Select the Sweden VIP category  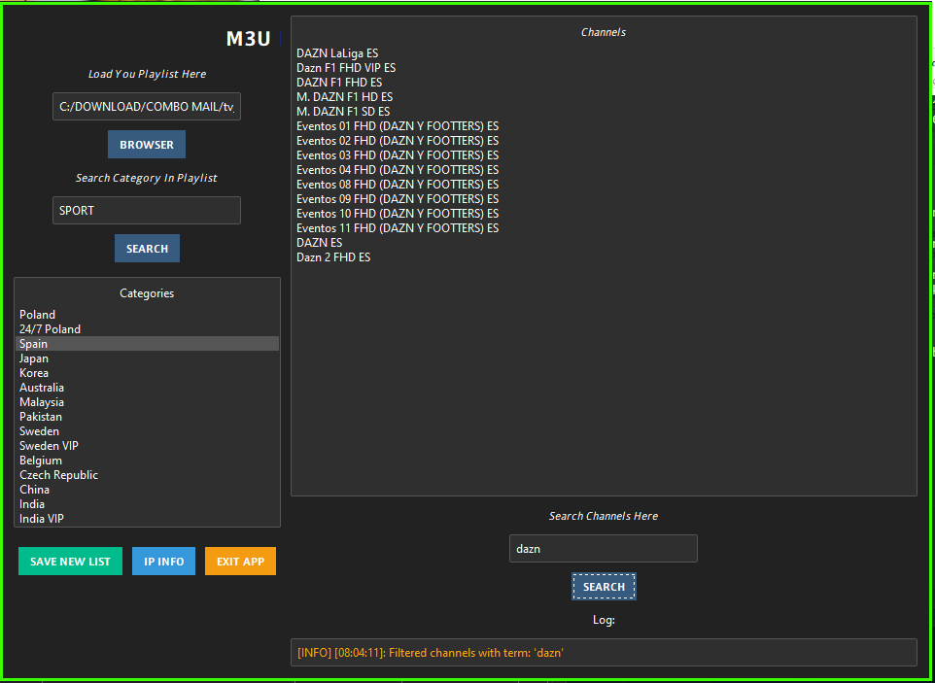[x=148, y=446]
